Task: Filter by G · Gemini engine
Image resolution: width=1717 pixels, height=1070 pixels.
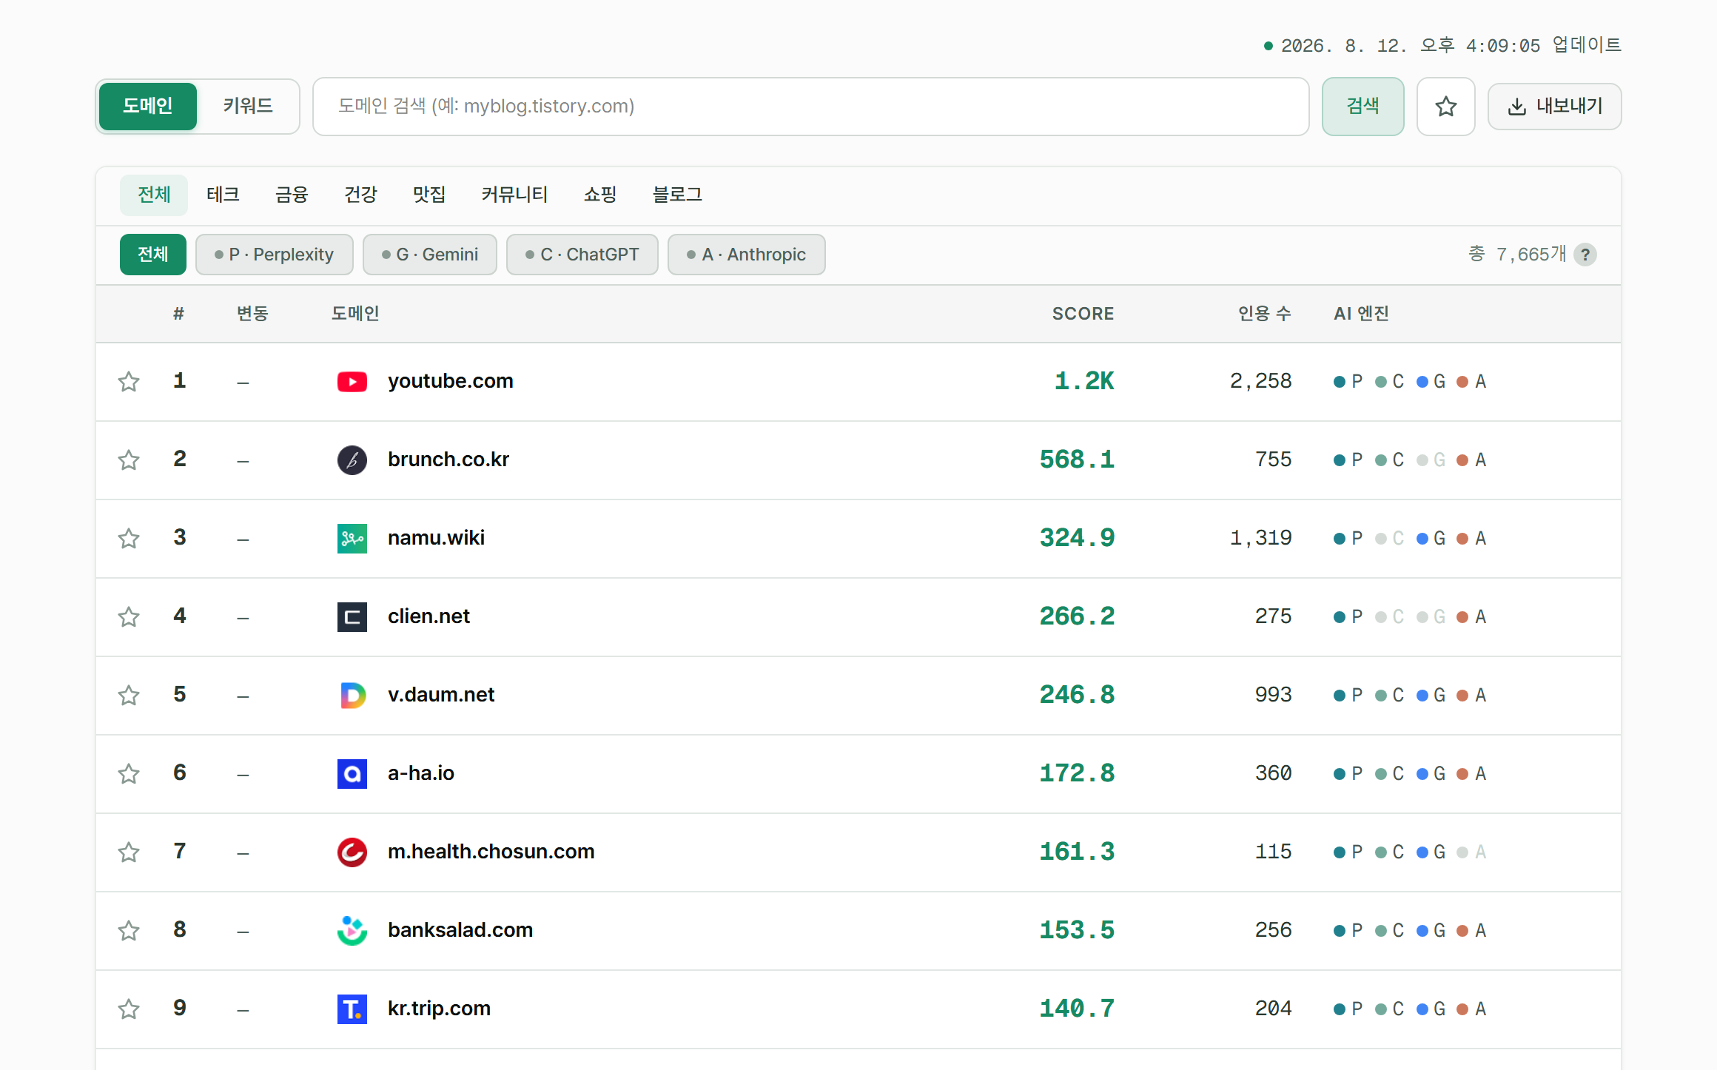Action: tap(430, 255)
